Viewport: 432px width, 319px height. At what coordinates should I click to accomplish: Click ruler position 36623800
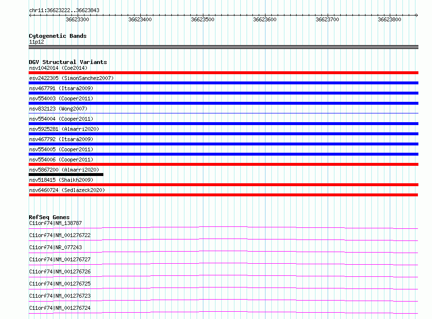(389, 19)
